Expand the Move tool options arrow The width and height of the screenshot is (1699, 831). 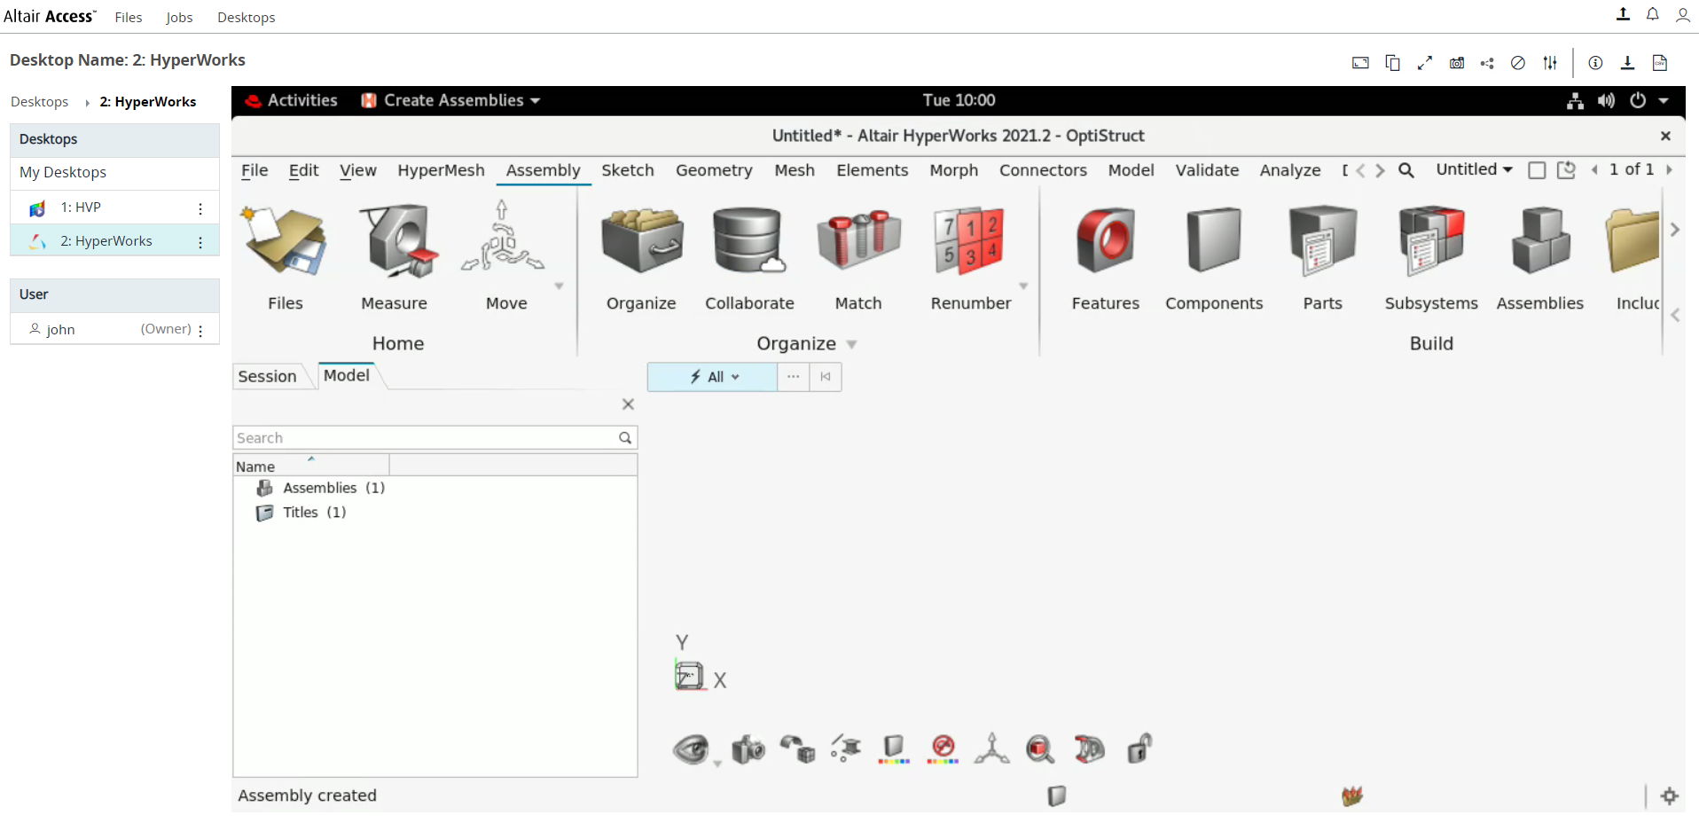click(x=559, y=286)
